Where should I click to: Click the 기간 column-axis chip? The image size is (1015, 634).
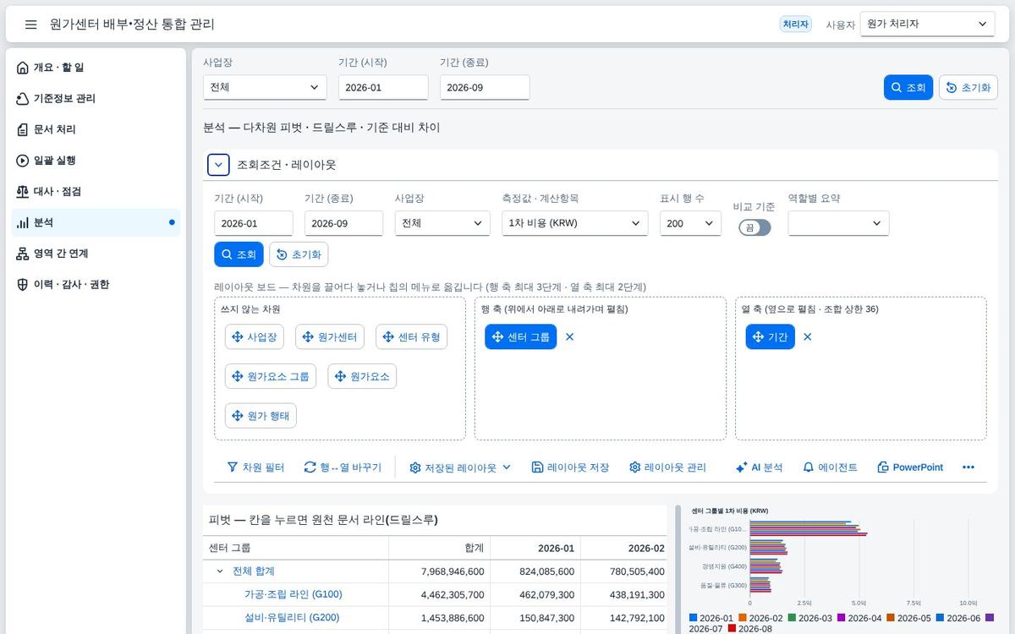771,336
